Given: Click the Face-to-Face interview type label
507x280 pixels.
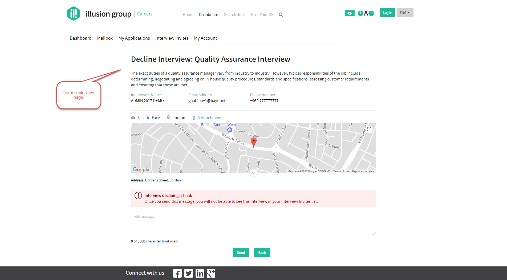Looking at the screenshot, I should coord(149,118).
